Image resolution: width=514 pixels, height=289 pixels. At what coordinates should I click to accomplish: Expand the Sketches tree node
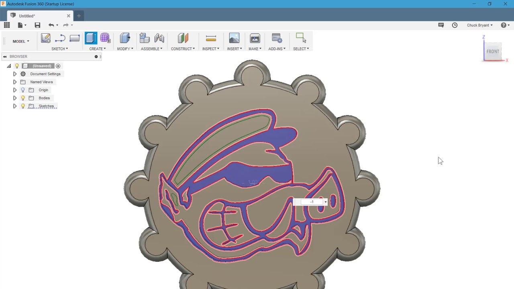coord(15,106)
